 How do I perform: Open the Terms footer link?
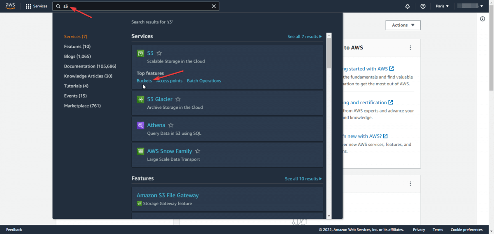pyautogui.click(x=438, y=230)
